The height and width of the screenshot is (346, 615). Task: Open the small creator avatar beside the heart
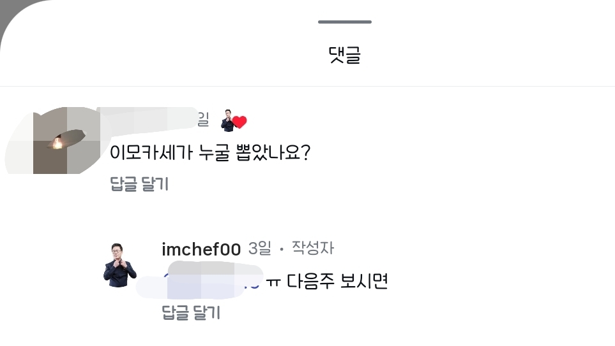227,120
